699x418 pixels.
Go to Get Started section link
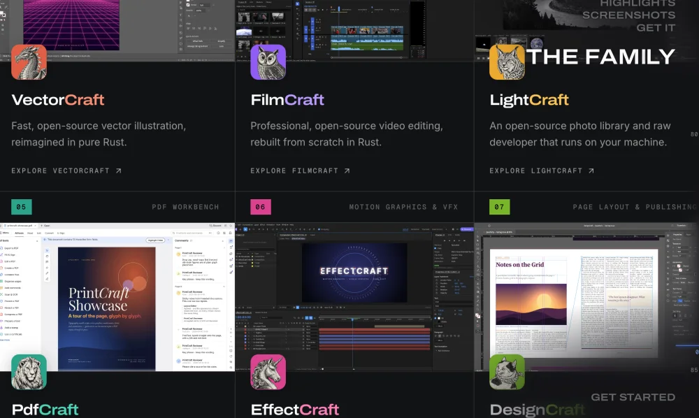coord(633,397)
